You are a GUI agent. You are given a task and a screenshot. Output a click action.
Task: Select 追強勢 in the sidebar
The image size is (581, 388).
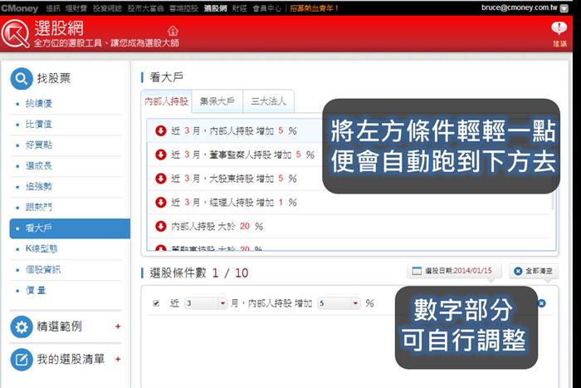tap(38, 187)
